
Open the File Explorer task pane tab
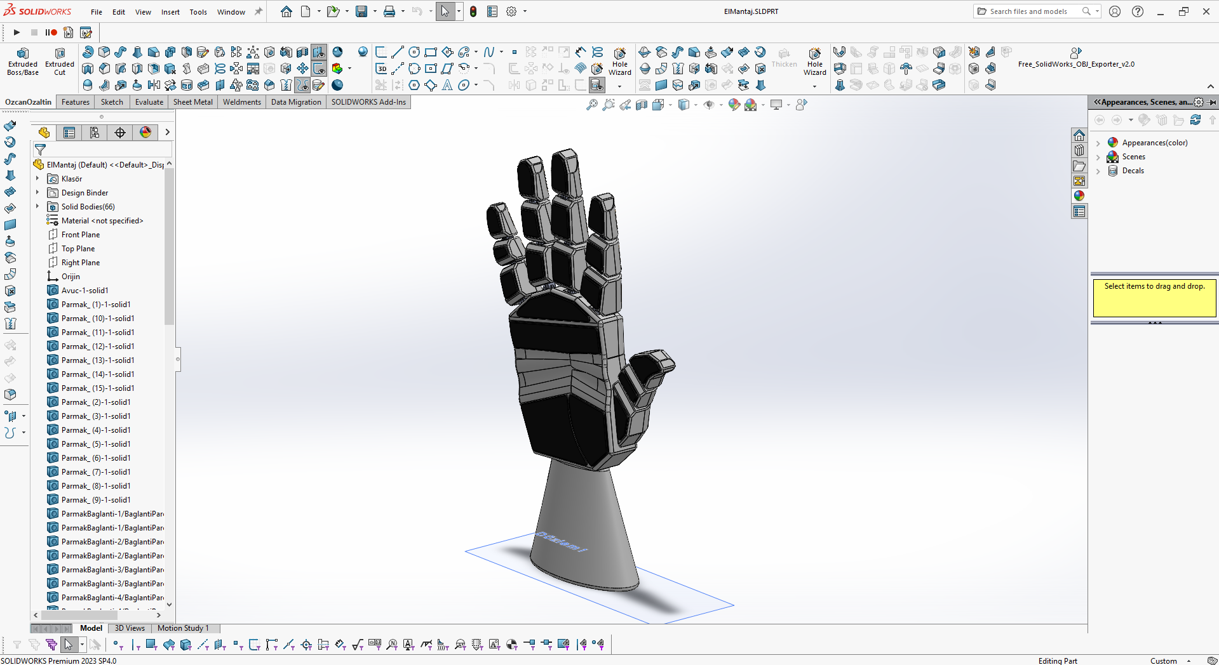click(1079, 166)
